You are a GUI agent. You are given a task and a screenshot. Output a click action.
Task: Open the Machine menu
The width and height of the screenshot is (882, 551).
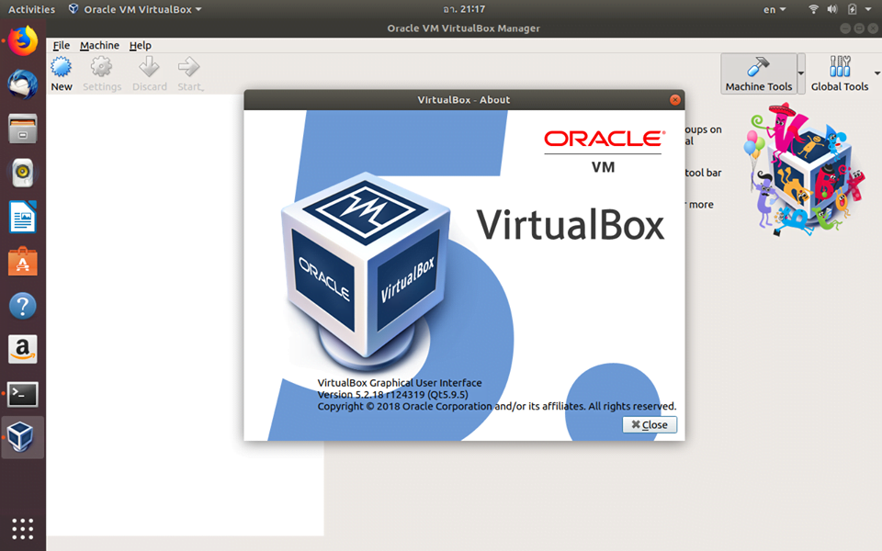tap(99, 46)
